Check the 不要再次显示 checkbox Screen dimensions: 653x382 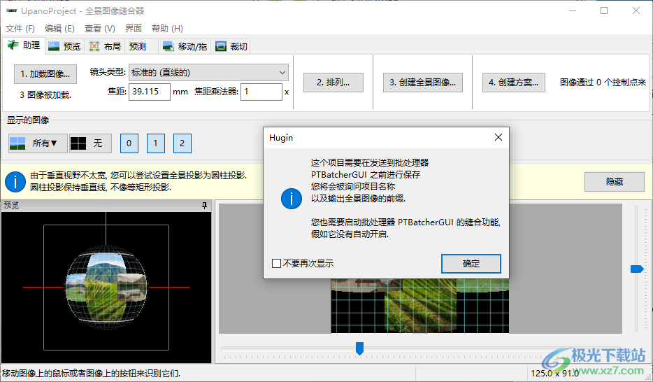tap(276, 263)
